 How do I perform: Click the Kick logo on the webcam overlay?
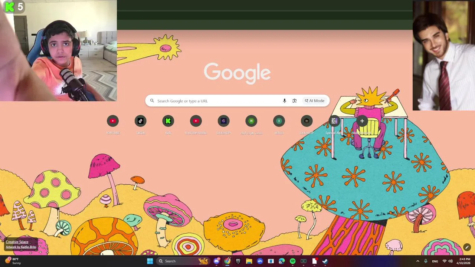10,7
